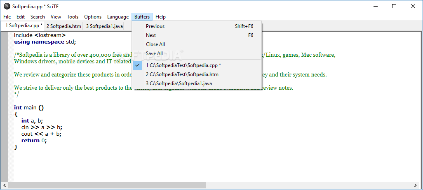The width and height of the screenshot is (423, 190).
Task: Pick buffer 2 Softpedia.htm from list
Action: pyautogui.click(x=197, y=74)
